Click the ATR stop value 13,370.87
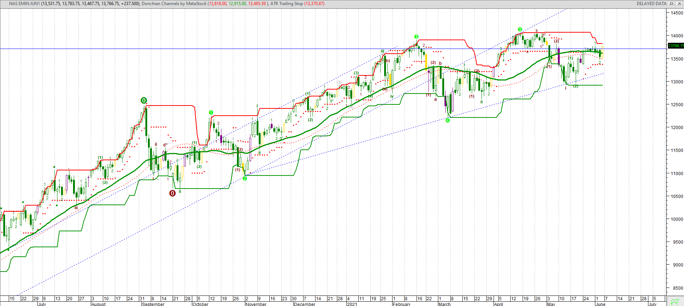Viewport: 684px width, 306px height. (314, 4)
